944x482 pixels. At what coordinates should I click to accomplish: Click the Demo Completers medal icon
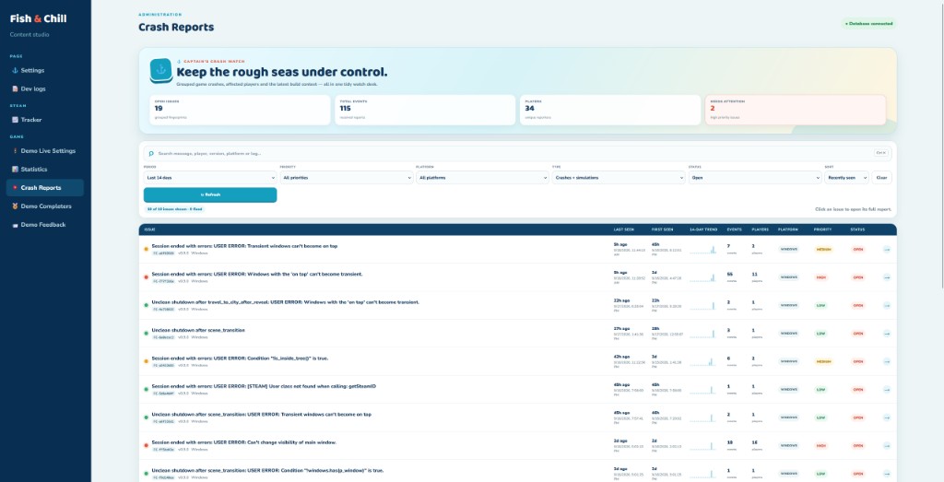pyautogui.click(x=15, y=206)
